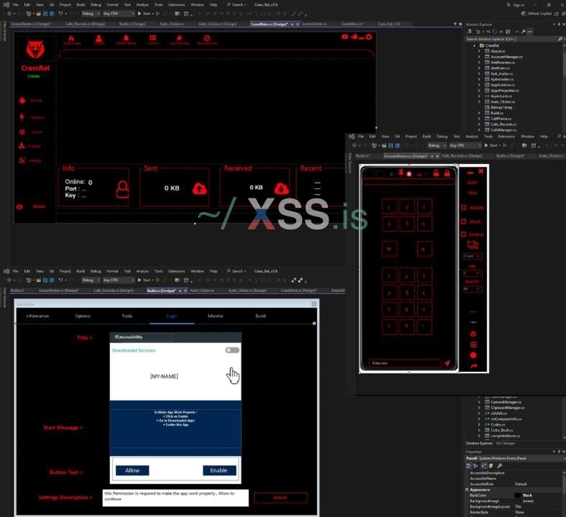Click the bell Notifications icon in CraxsMain designer
Image resolution: width=566 pixels, height=517 pixels.
coord(126,38)
